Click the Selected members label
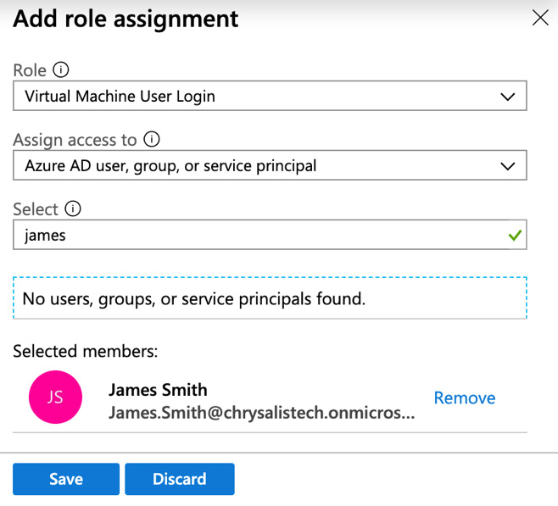 coord(85,350)
